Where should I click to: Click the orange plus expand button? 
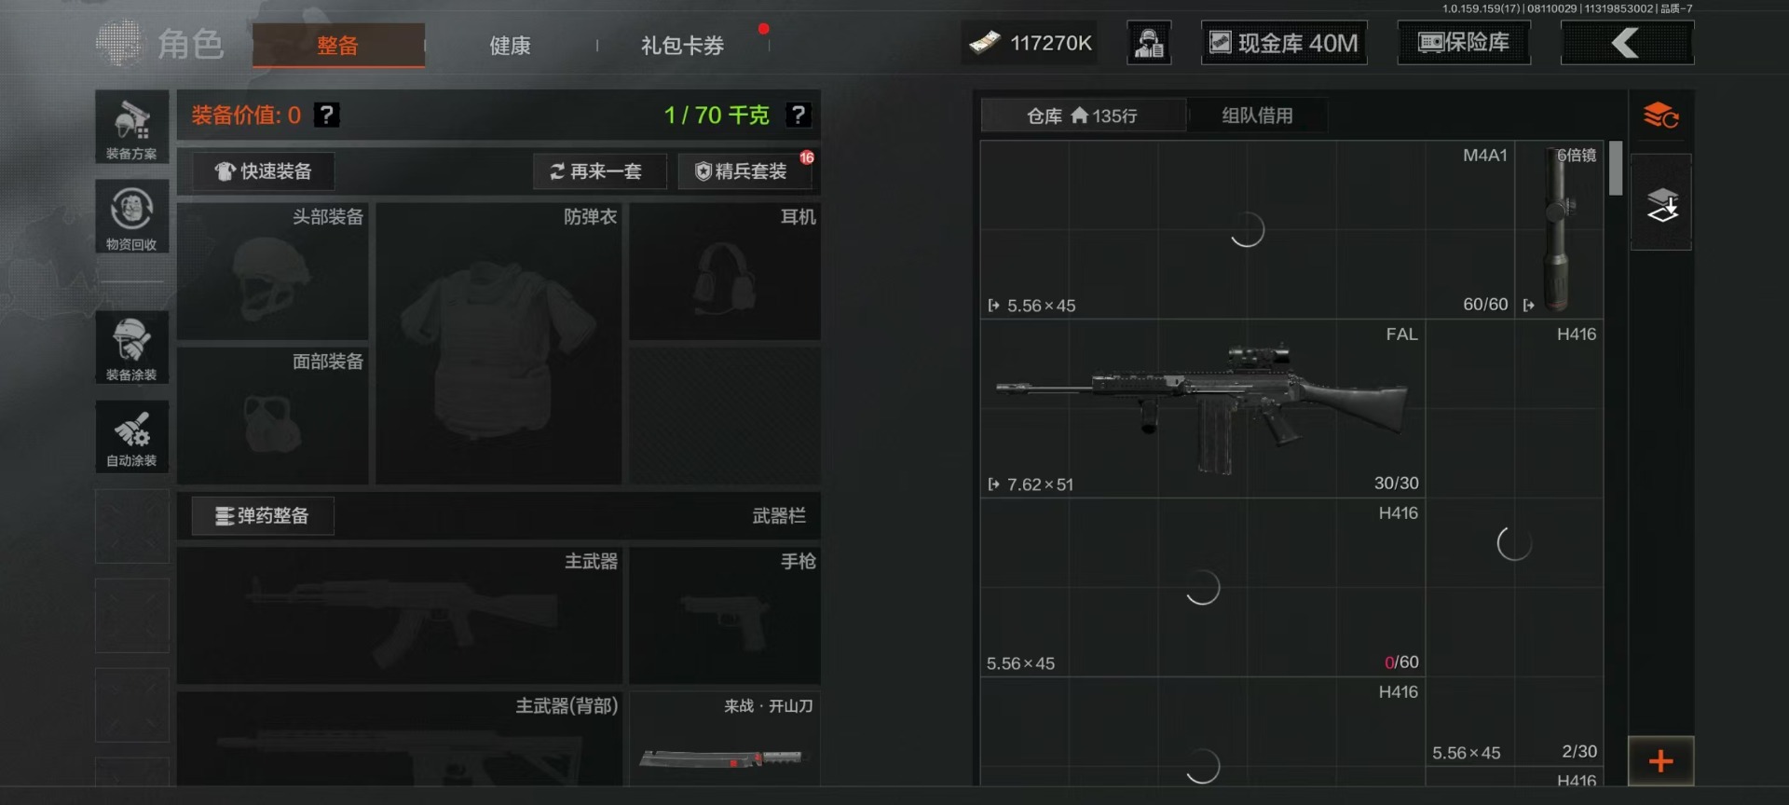pyautogui.click(x=1660, y=761)
